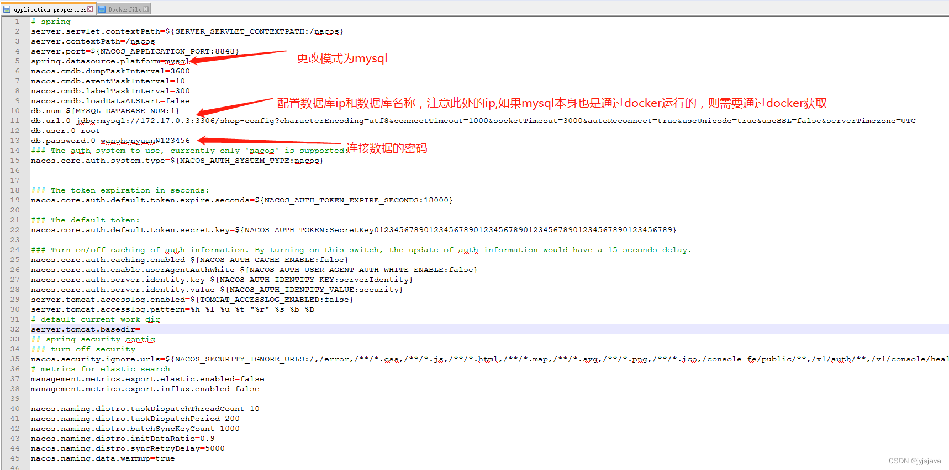949x470 pixels.
Task: Click line number 10 in the margin
Action: click(x=15, y=111)
